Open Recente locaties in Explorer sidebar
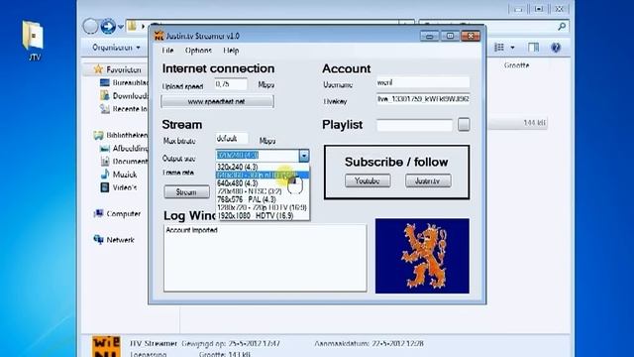Viewport: 634px width, 357px height. click(130, 109)
